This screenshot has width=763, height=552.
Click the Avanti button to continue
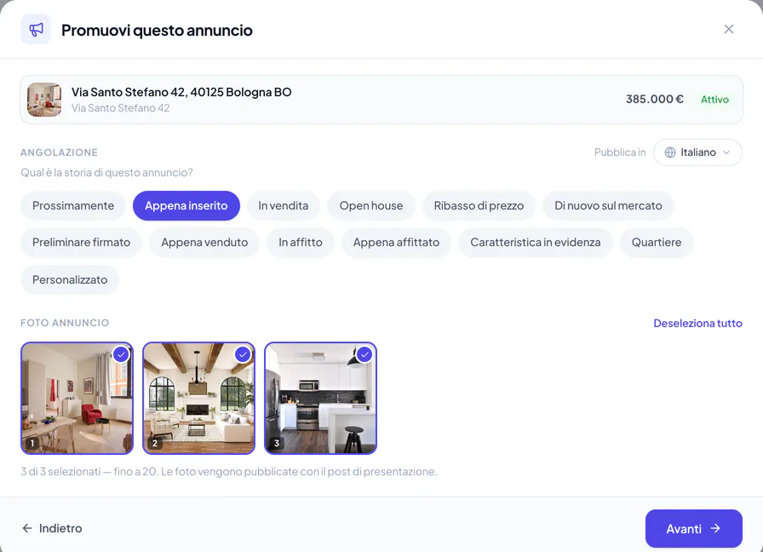693,529
